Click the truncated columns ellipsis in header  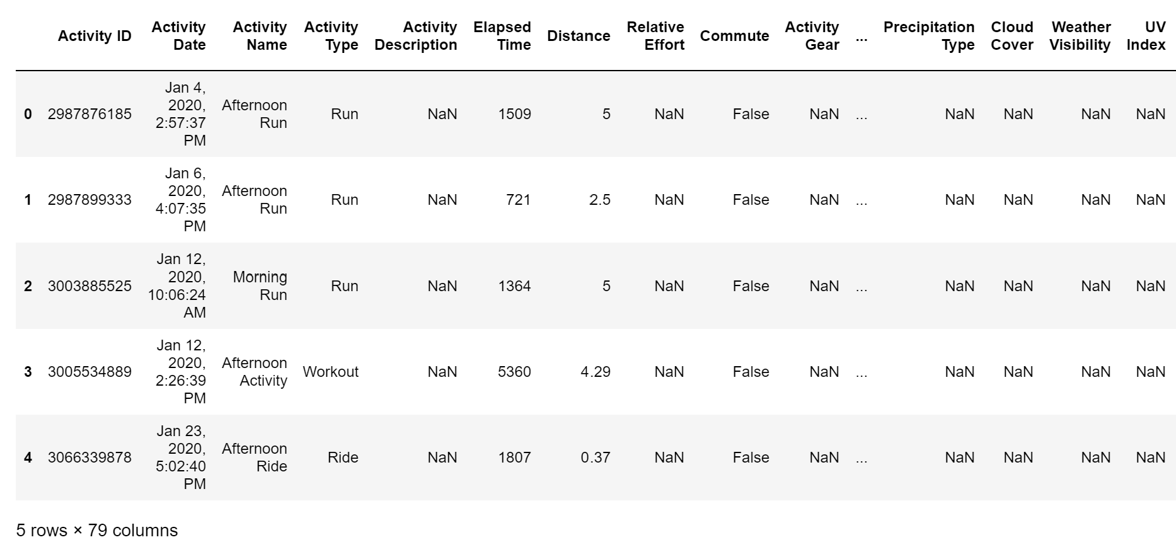[x=862, y=38]
